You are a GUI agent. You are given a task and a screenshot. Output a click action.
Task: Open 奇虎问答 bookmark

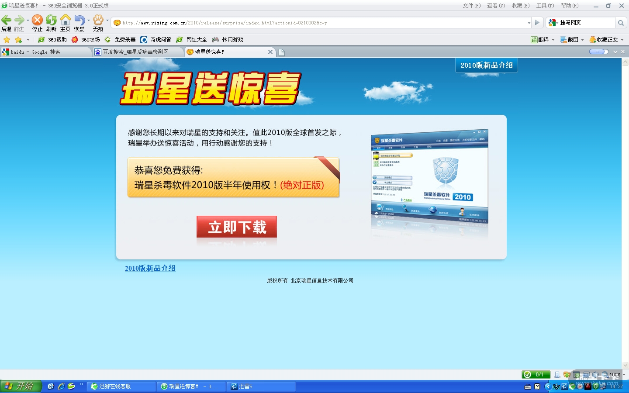tap(156, 40)
